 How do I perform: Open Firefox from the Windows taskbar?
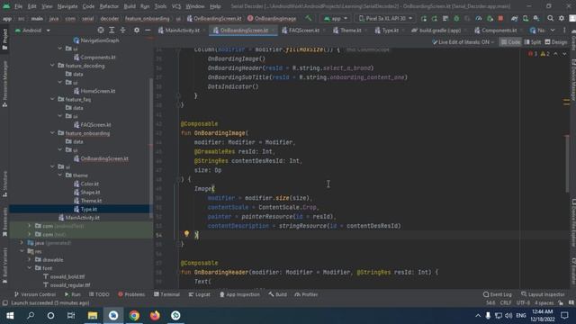click(x=155, y=316)
